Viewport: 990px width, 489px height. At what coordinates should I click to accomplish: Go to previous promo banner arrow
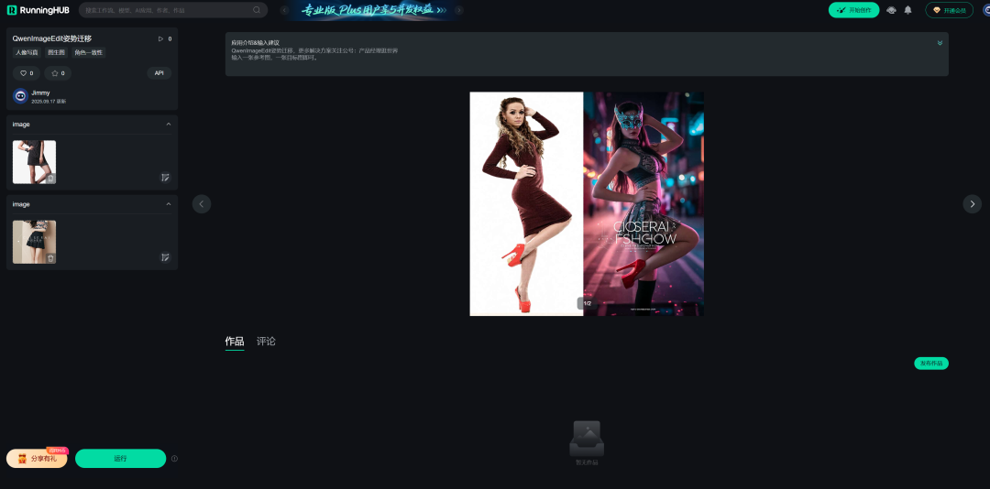[x=285, y=10]
